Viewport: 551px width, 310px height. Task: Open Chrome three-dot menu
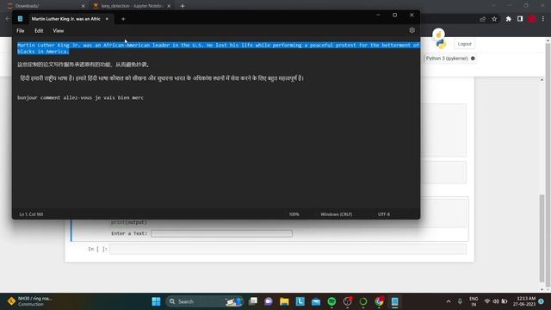(x=543, y=19)
